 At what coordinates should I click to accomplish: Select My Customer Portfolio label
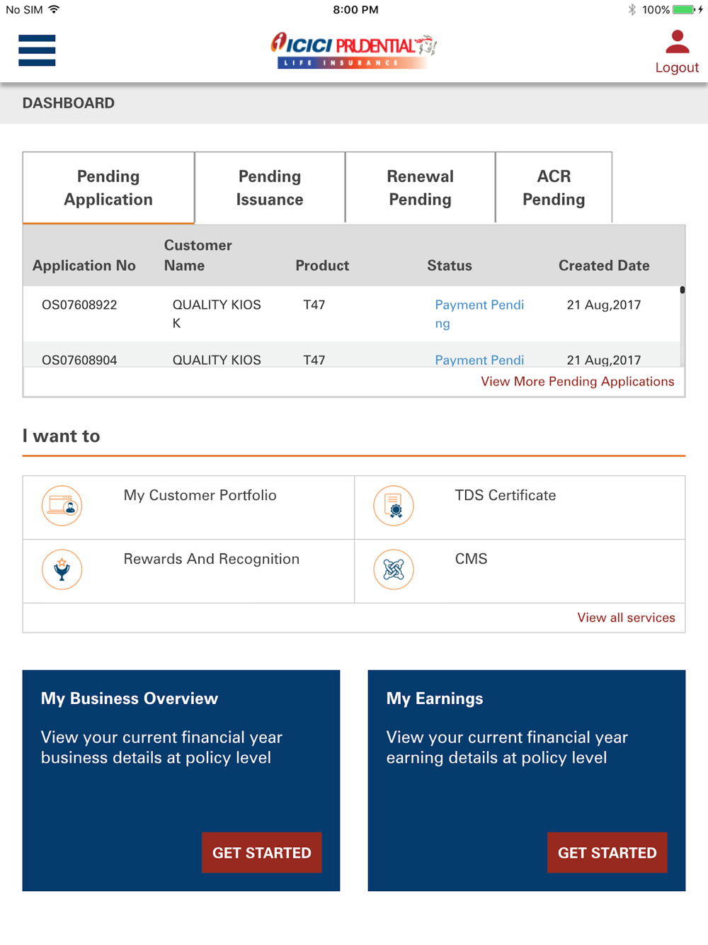[200, 495]
